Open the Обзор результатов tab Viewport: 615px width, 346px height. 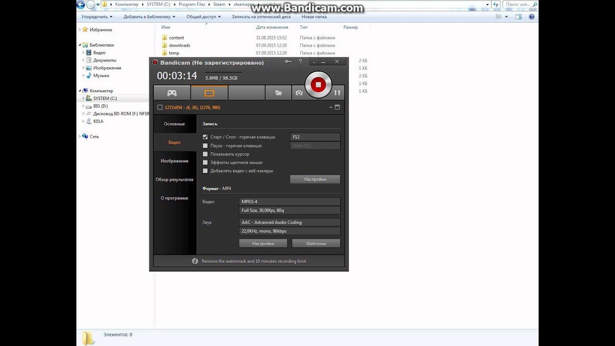(x=174, y=179)
